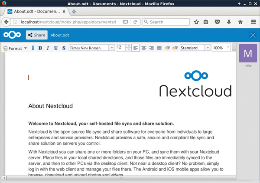The height and width of the screenshot is (183, 260).
Task: Open the downloads arrow icon
Action: click(x=229, y=22)
